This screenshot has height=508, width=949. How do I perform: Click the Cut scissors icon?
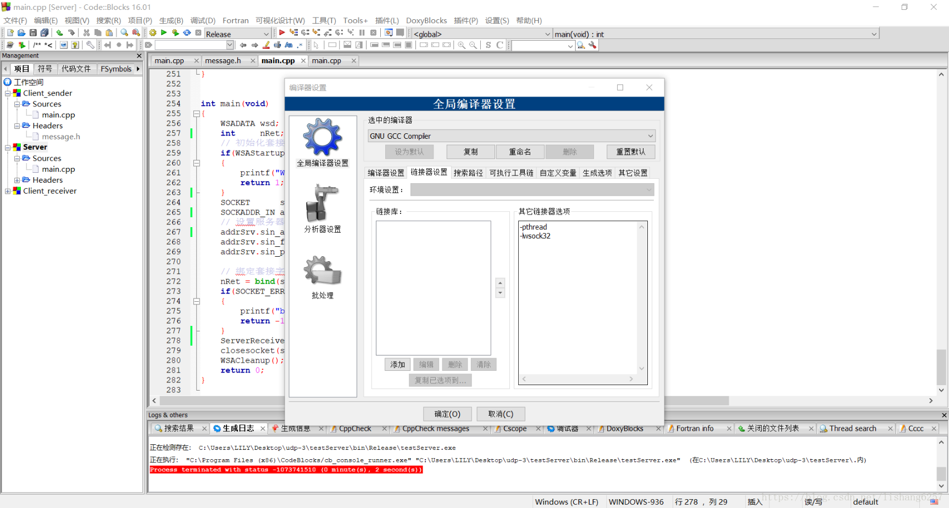tap(86, 33)
